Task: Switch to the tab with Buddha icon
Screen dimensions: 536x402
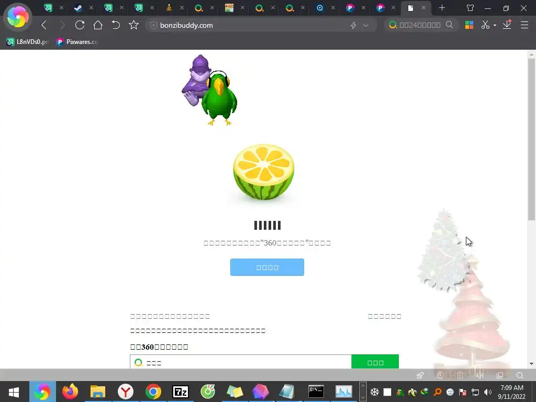Action: pos(169,8)
